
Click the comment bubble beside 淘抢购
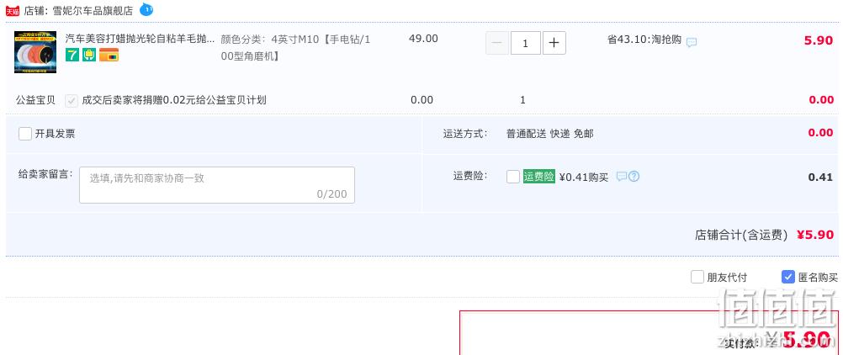point(692,42)
